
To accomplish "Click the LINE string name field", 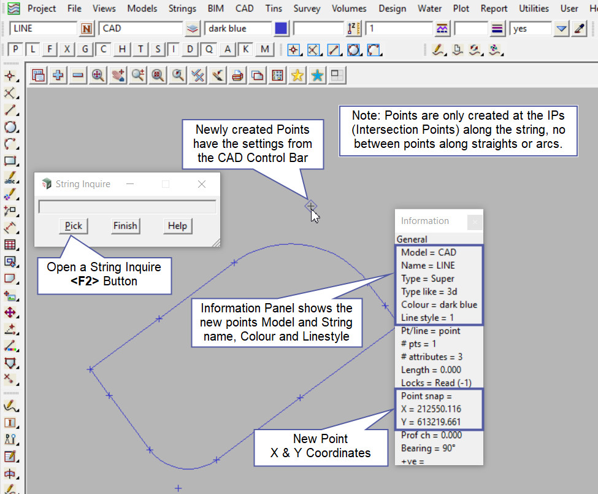I will [x=43, y=29].
